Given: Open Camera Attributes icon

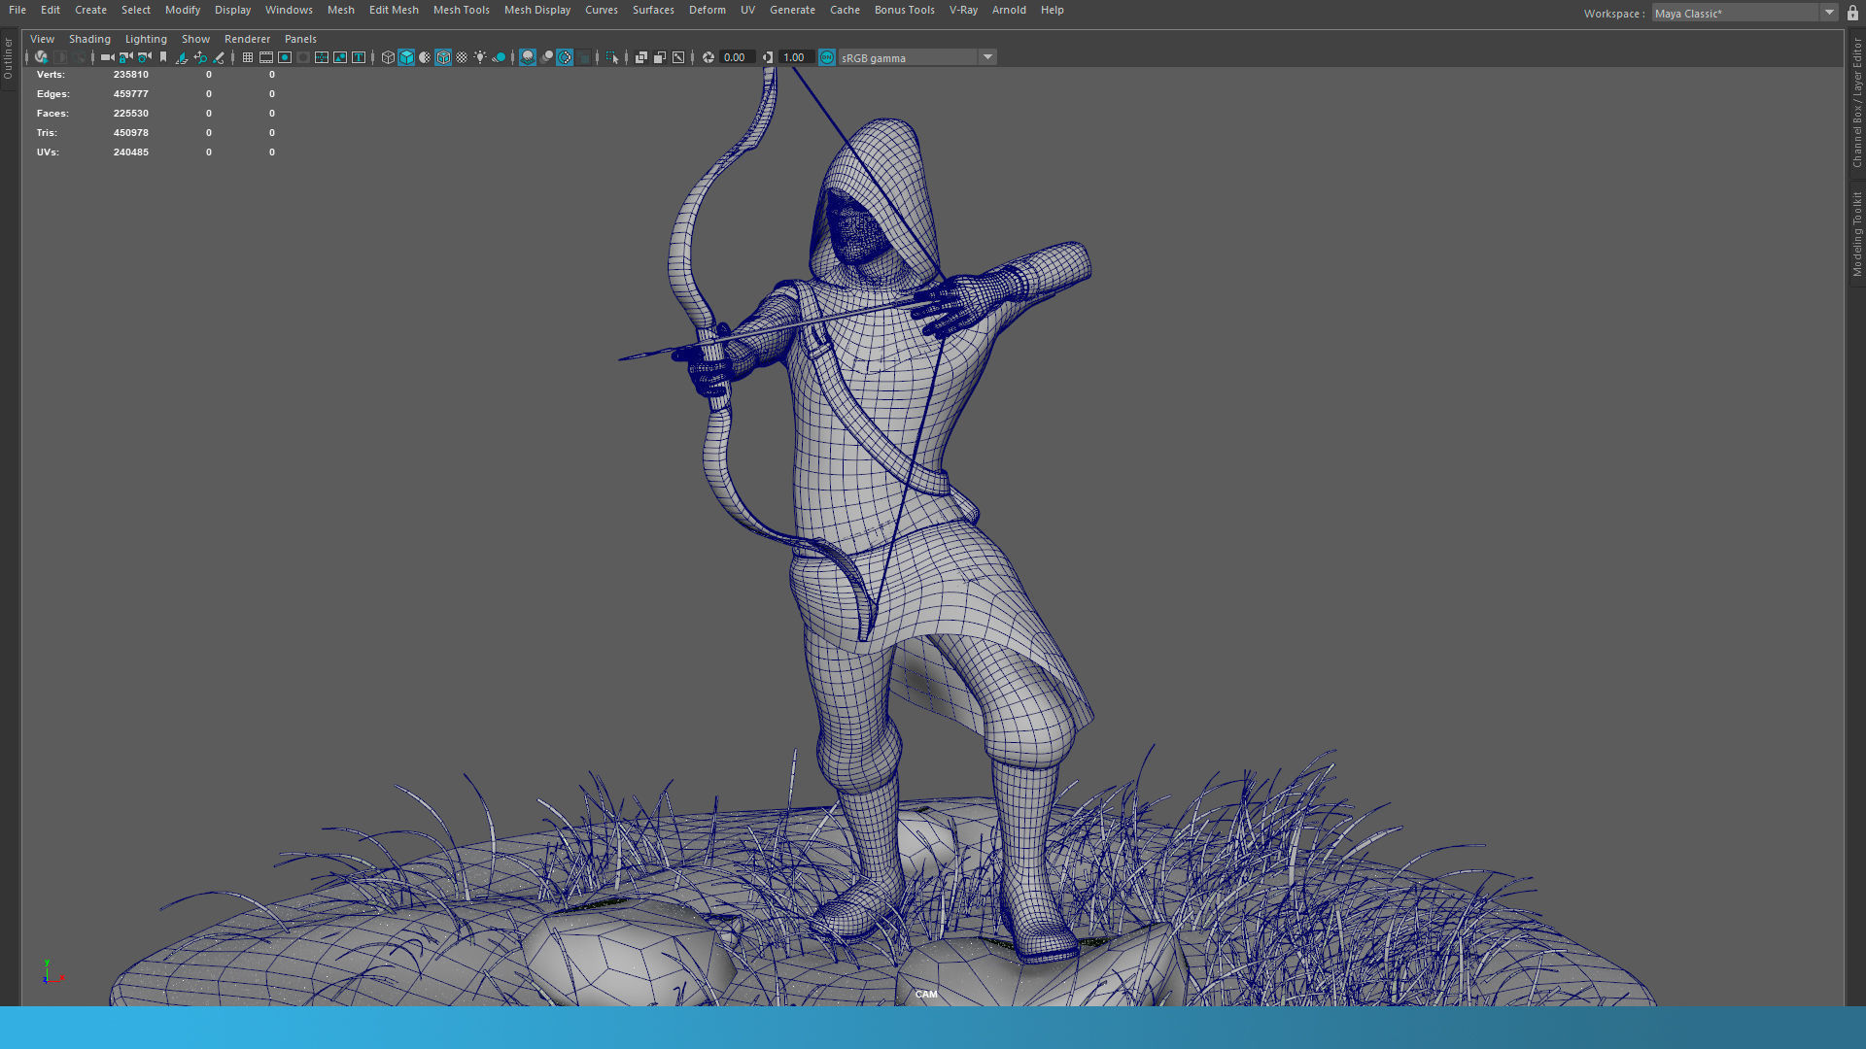Looking at the screenshot, I should pyautogui.click(x=144, y=57).
